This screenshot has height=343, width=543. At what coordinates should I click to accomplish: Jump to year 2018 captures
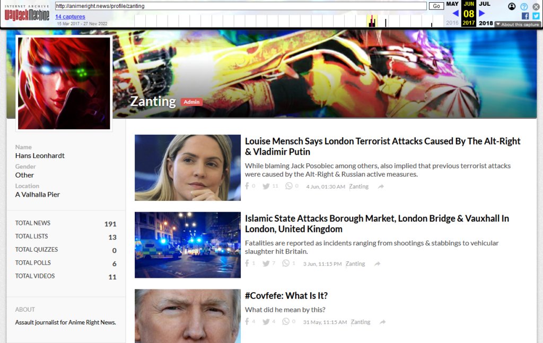pos(486,23)
